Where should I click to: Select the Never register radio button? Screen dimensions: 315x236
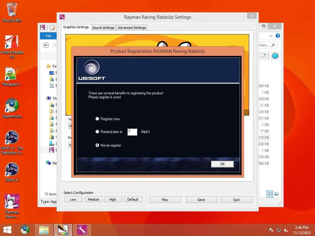(97, 145)
